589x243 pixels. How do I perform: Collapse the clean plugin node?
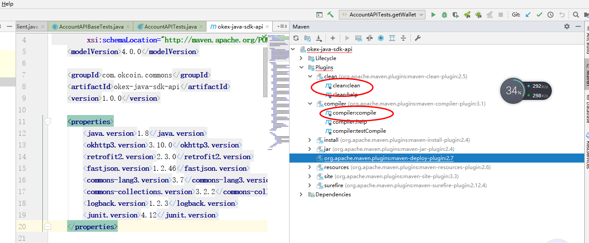(x=310, y=77)
